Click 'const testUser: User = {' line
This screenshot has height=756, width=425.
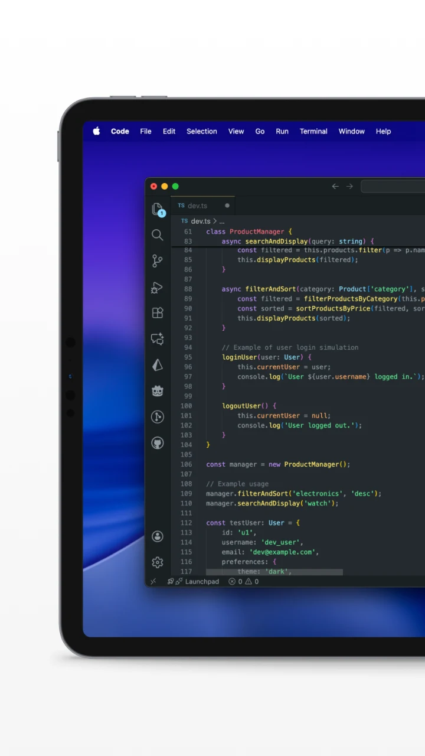point(253,523)
